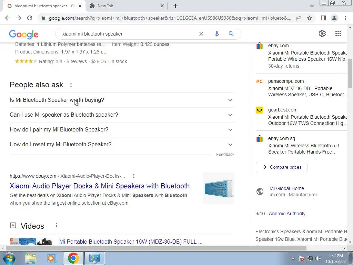Screen dimensions: 353x265
Task: Click the horizontal scrollbar thumb
Action: [156, 248]
